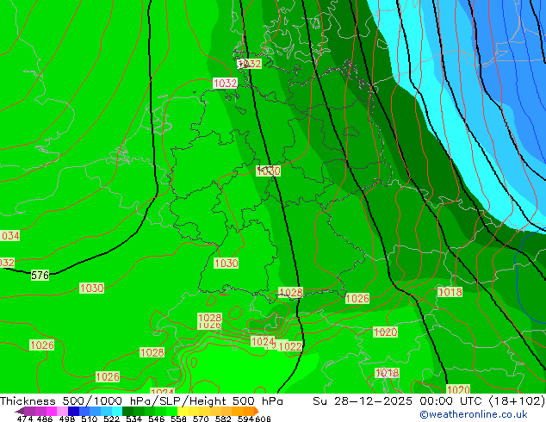546x422 pixels.
Task: Click the dark blue legend swatch
Action: [73, 411]
